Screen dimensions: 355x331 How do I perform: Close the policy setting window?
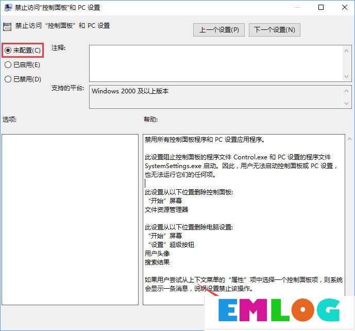point(345,8)
